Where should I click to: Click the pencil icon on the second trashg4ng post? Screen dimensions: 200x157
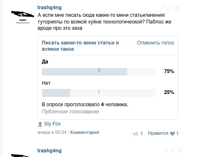point(166,151)
